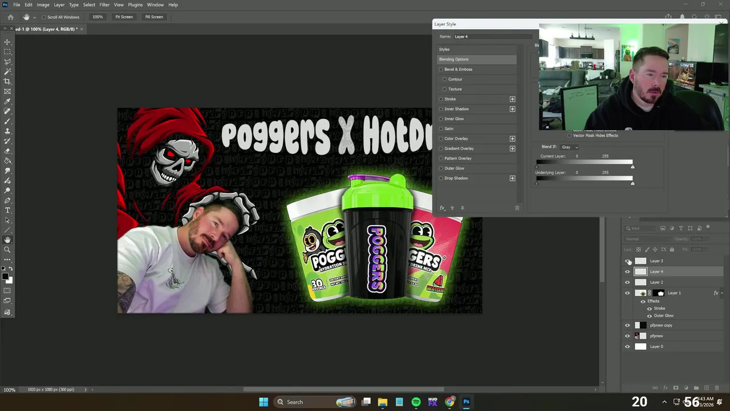This screenshot has width=730, height=411.
Task: Open the Plugins menu
Action: 135,5
